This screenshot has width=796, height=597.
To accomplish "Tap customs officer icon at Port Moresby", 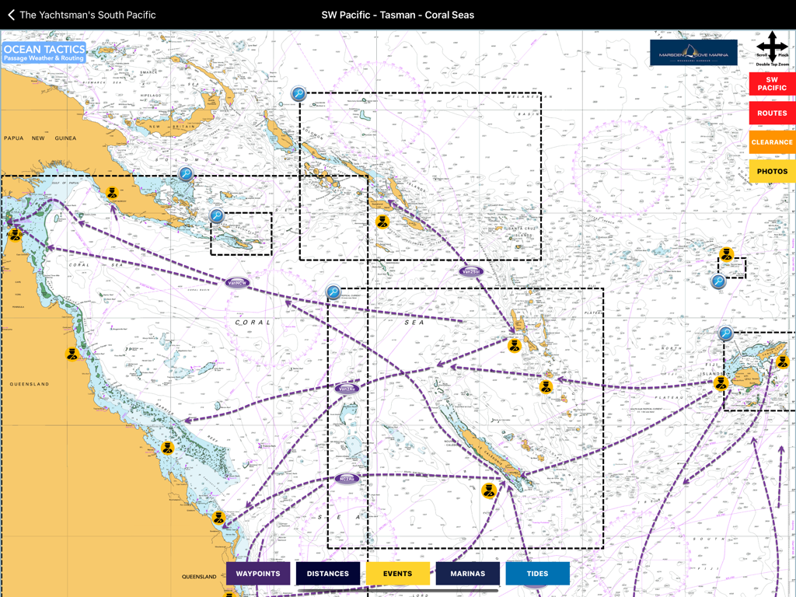I will click(x=112, y=193).
